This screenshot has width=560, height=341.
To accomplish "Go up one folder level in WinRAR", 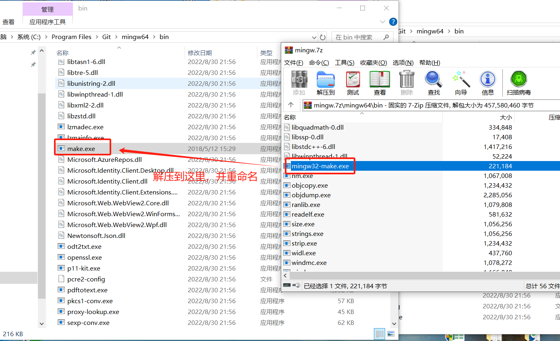I will coord(291,105).
